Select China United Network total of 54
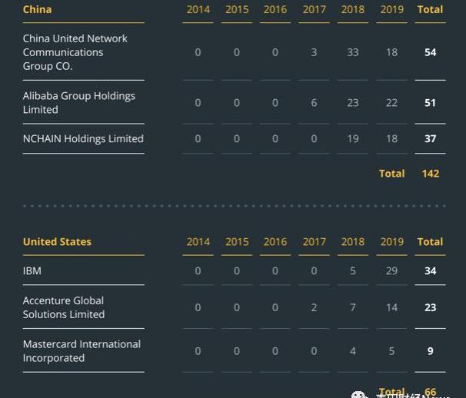 [430, 52]
